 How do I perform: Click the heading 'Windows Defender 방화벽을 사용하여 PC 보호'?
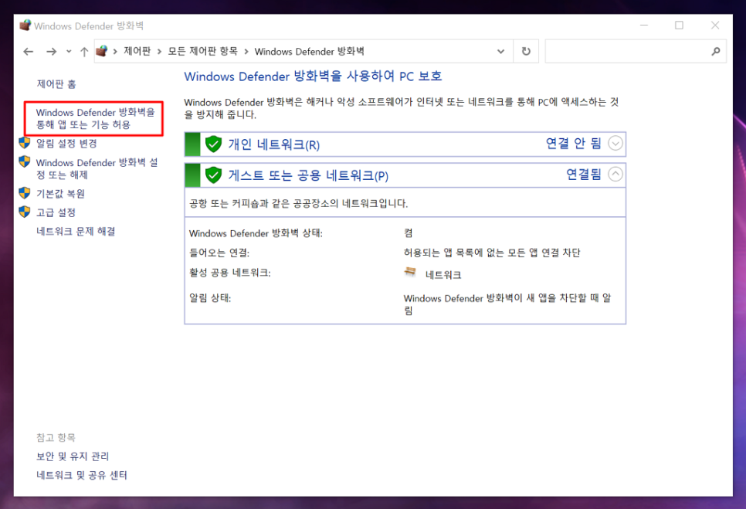pos(313,76)
